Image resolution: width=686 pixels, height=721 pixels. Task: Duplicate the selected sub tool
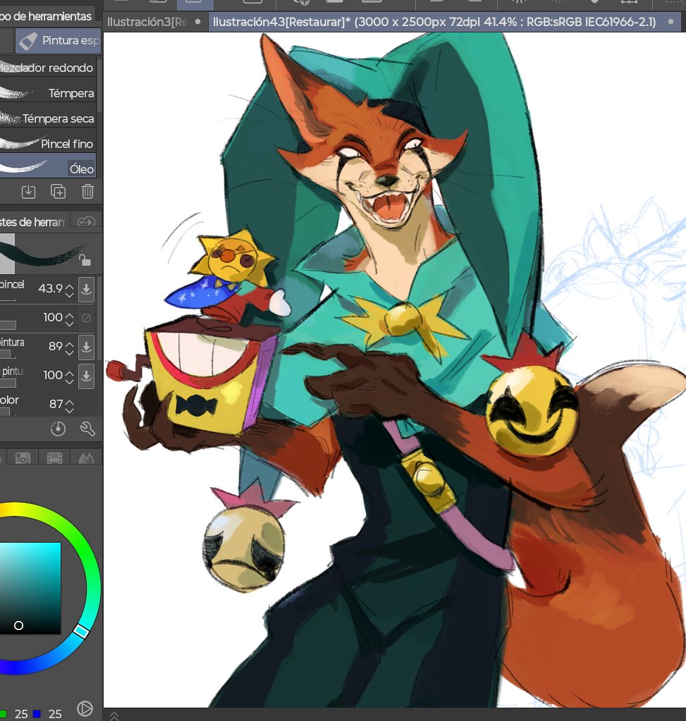coord(58,191)
